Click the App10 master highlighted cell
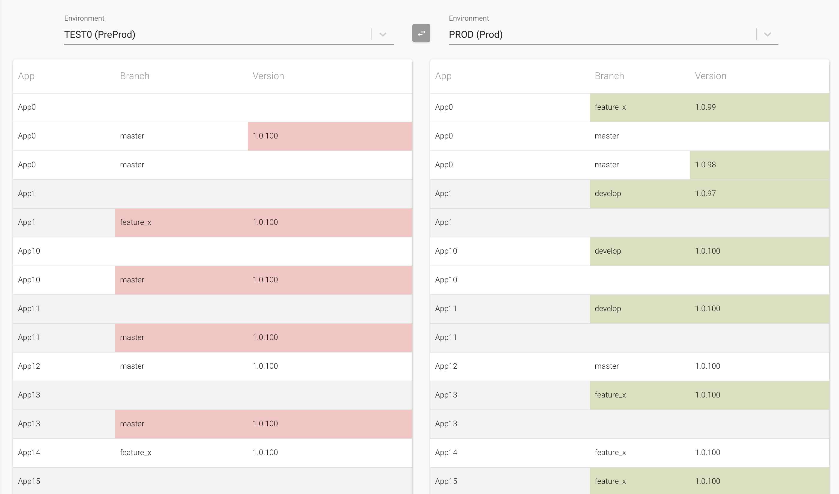 [x=233, y=280]
